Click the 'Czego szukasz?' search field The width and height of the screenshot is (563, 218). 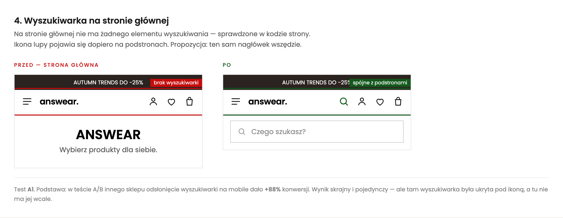pos(317,132)
